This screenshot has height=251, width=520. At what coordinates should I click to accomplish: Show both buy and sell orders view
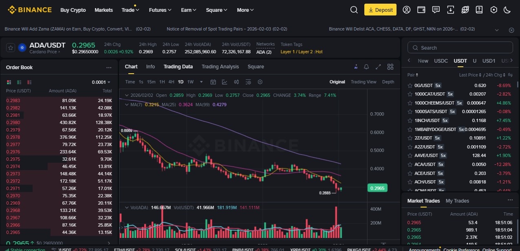point(9,82)
